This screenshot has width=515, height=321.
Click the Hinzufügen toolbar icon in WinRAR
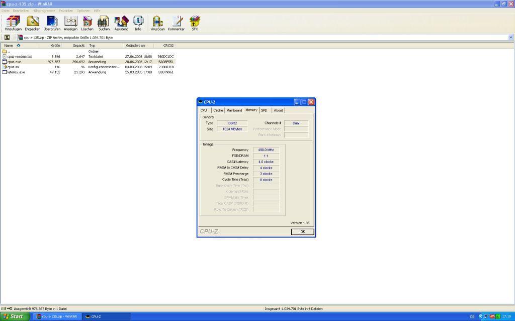tap(13, 21)
